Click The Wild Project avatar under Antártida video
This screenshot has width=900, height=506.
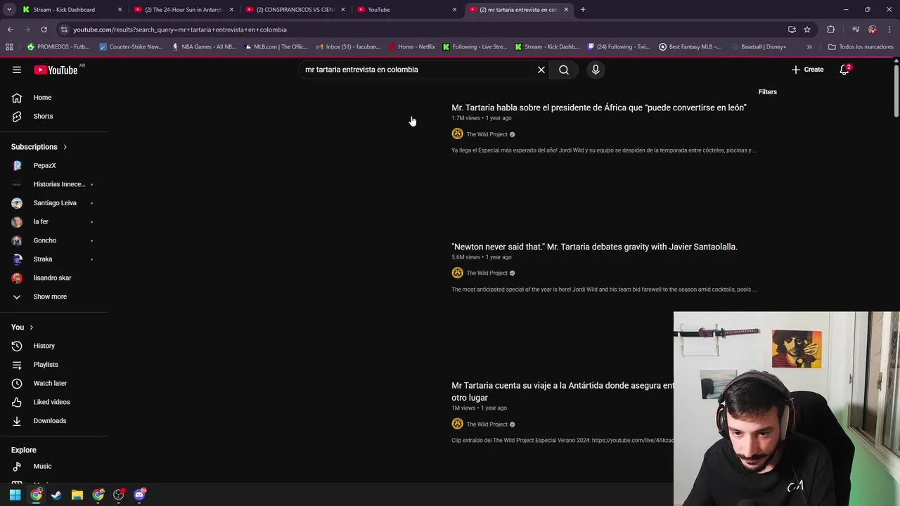point(457,424)
